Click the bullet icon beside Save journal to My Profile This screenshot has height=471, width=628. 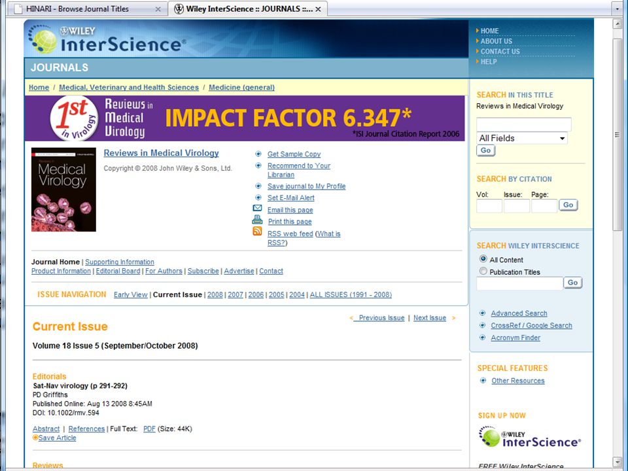coord(258,186)
